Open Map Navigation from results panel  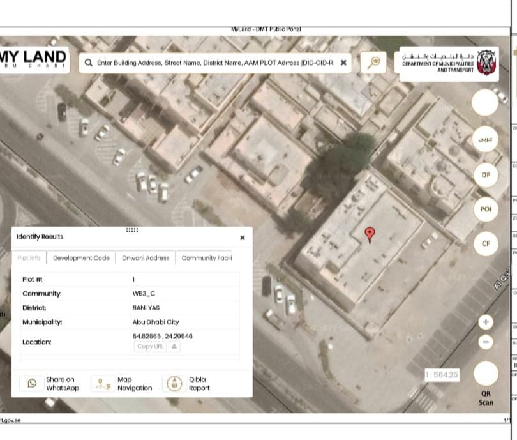pyautogui.click(x=102, y=383)
